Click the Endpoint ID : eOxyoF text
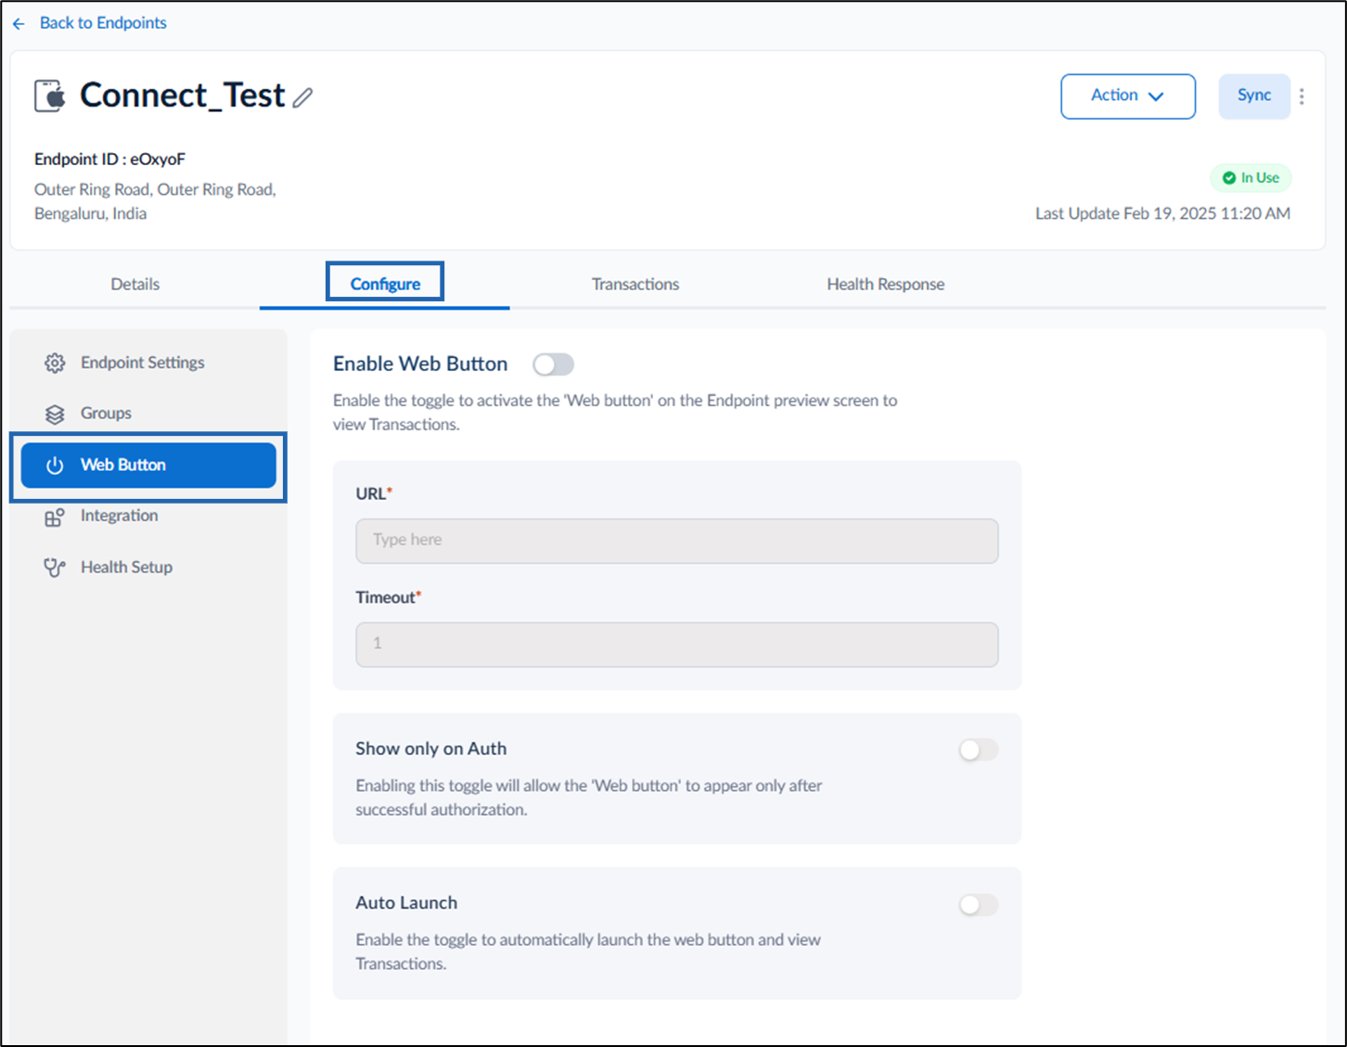This screenshot has height=1047, width=1347. click(109, 160)
